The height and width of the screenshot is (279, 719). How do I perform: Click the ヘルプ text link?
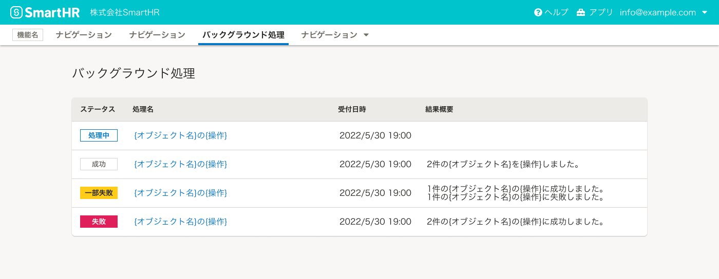coord(556,12)
